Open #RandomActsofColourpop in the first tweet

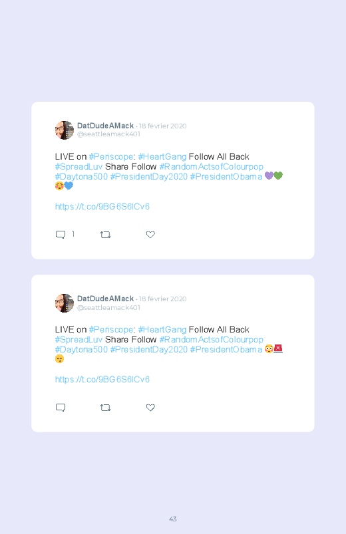point(212,166)
